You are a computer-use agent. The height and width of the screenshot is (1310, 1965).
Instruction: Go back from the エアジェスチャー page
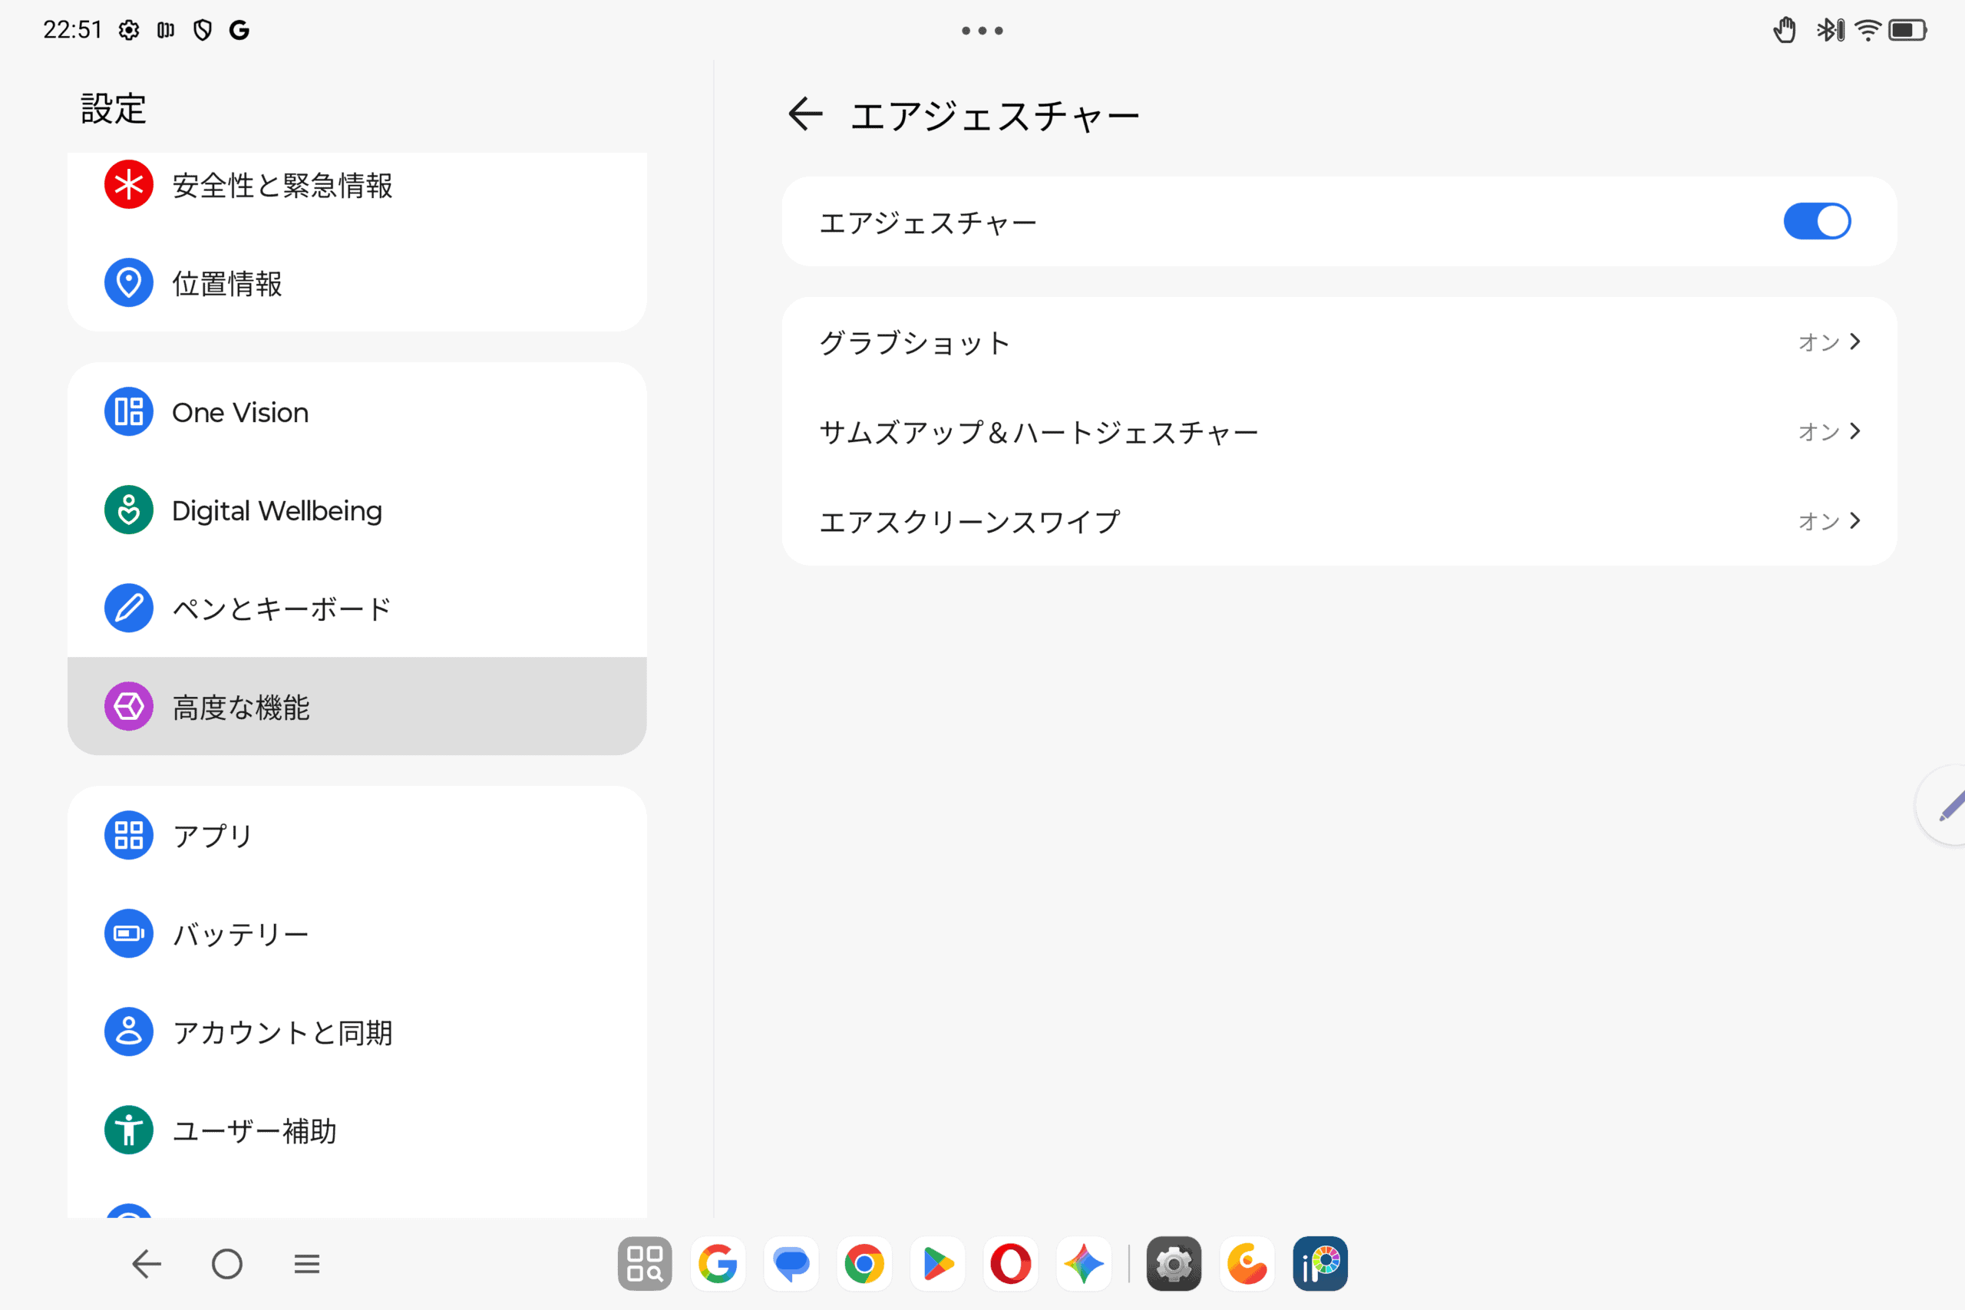tap(805, 114)
